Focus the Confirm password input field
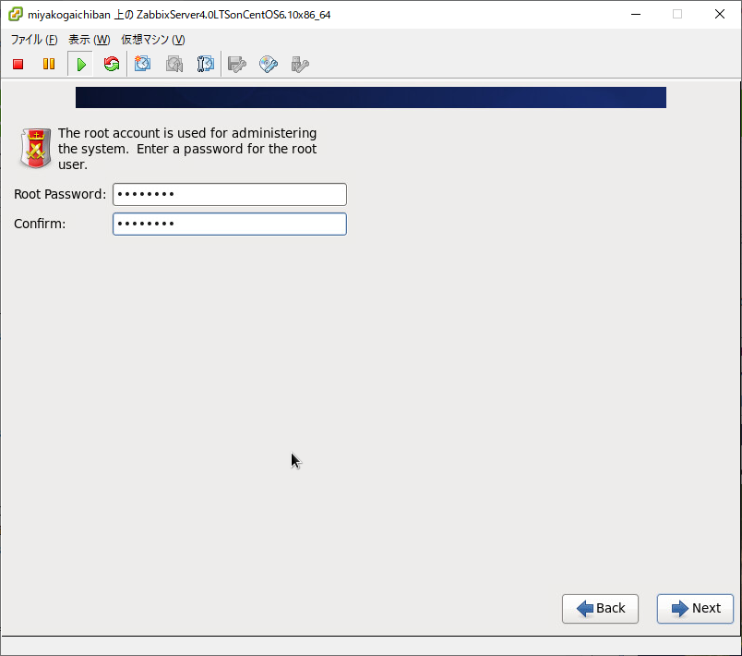This screenshot has height=656, width=742. (x=230, y=224)
